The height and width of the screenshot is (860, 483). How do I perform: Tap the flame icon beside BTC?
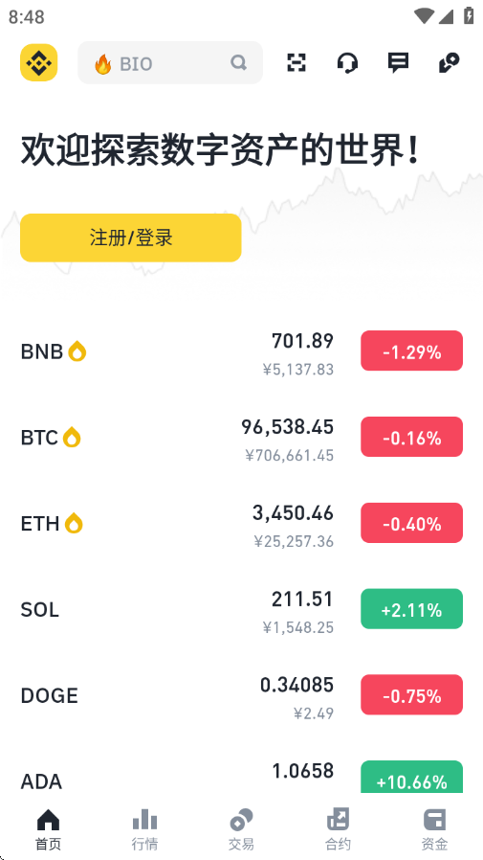[x=72, y=438]
